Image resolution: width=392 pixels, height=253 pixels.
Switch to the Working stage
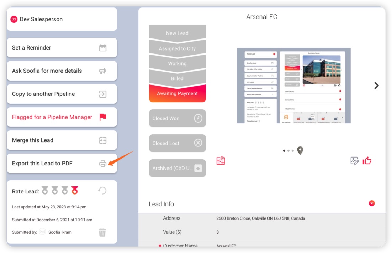coord(177,63)
